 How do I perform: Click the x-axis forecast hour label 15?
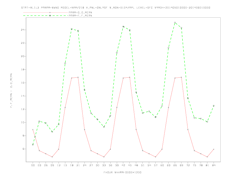pyautogui.click(x=65, y=165)
